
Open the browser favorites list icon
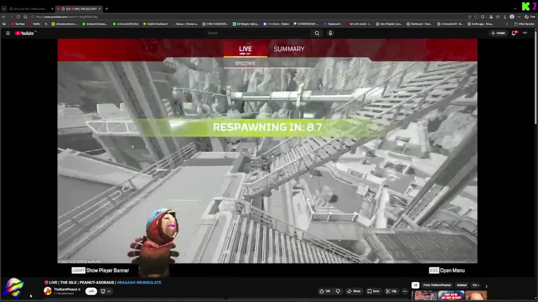point(498,17)
